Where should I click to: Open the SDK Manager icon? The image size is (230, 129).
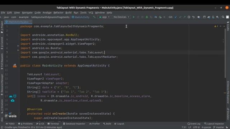click(217, 17)
